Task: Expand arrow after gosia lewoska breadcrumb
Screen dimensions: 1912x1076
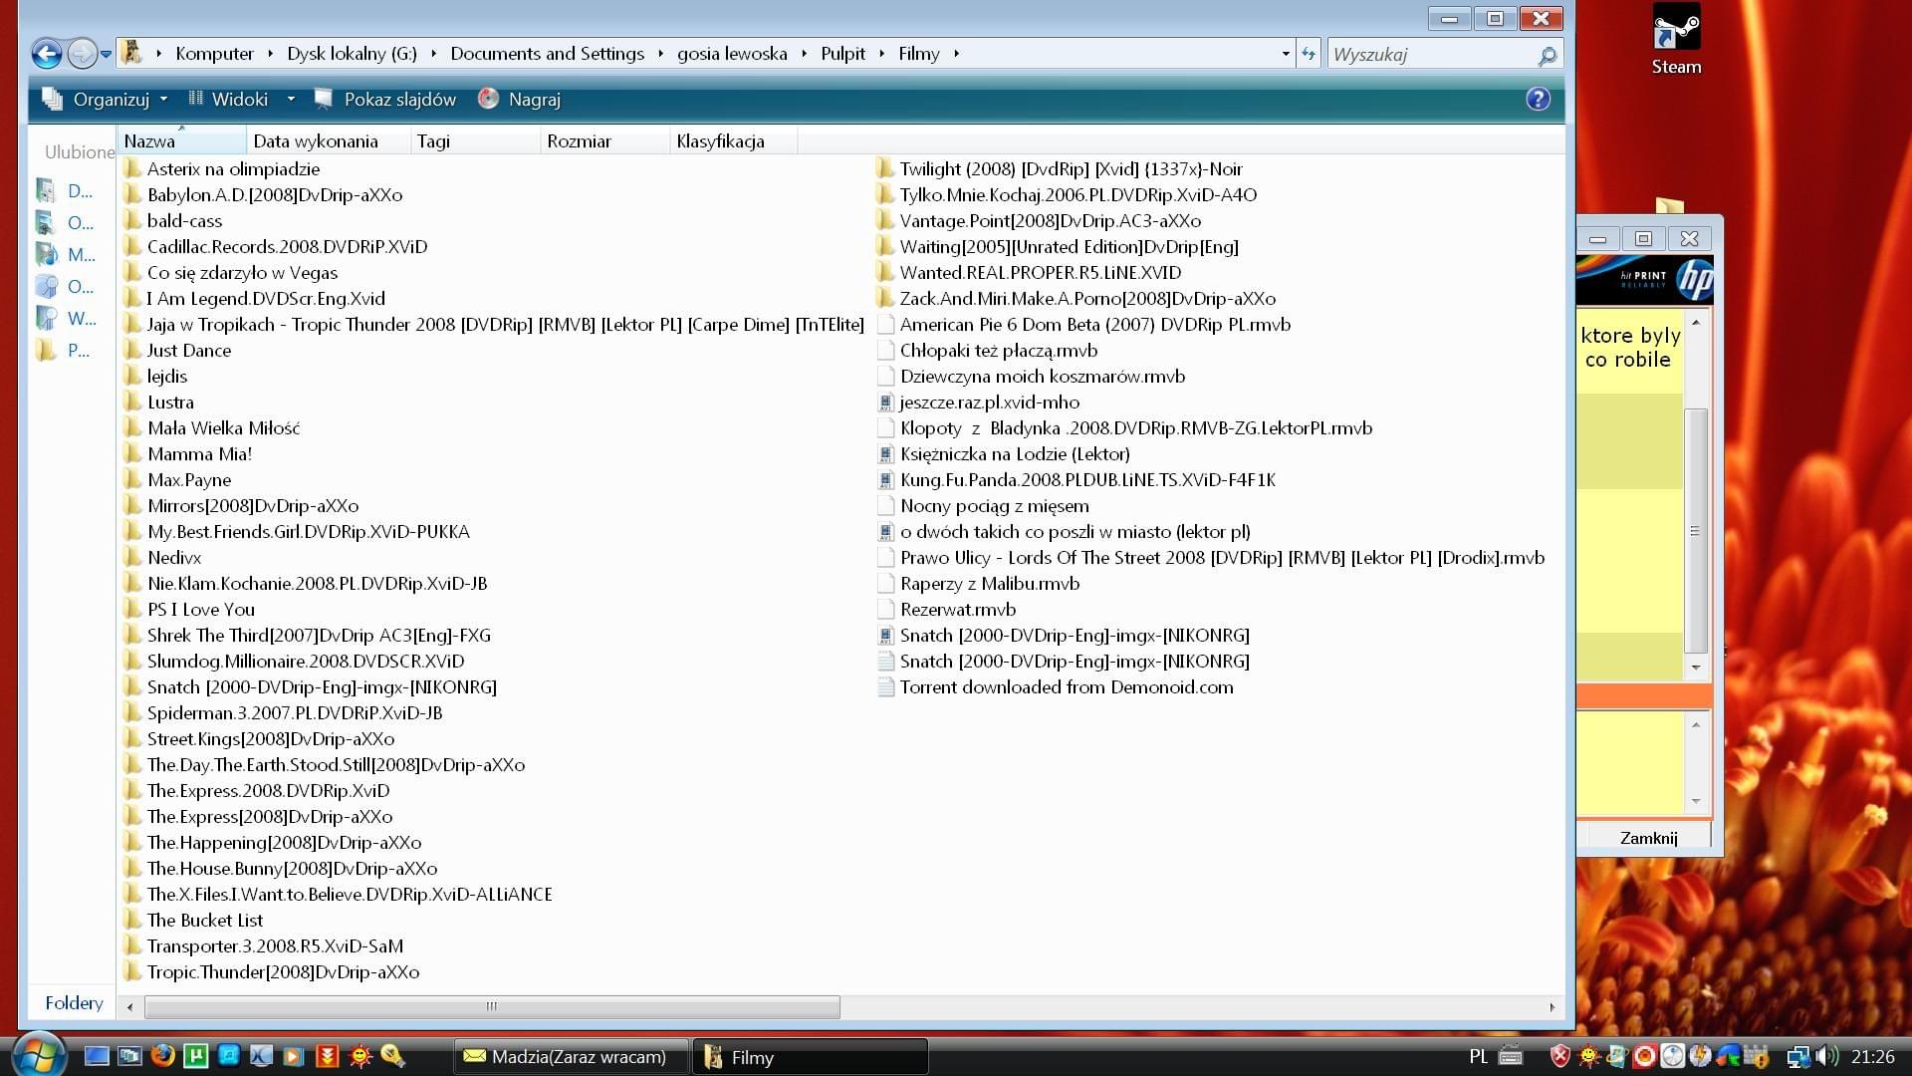Action: pos(804,54)
